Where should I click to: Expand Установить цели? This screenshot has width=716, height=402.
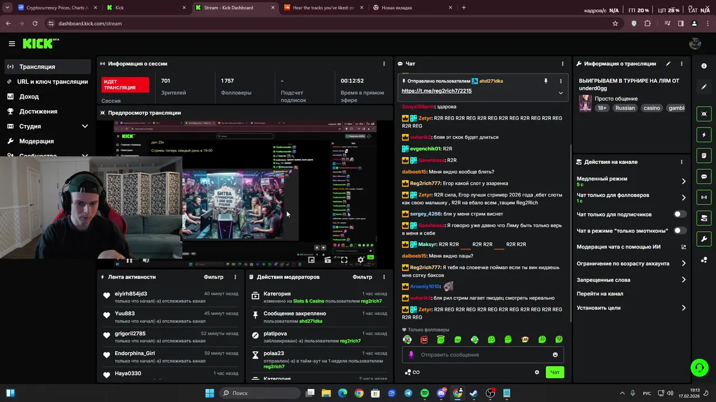click(684, 308)
